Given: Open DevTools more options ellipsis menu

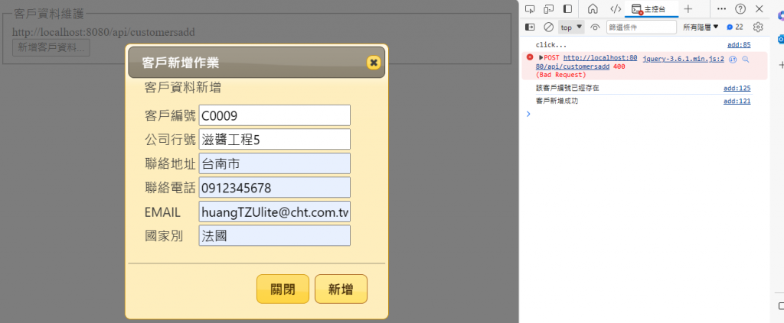Looking at the screenshot, I should 721,8.
